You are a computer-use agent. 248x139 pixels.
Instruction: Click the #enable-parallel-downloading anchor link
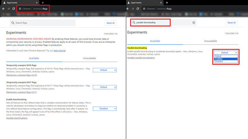[141, 58]
